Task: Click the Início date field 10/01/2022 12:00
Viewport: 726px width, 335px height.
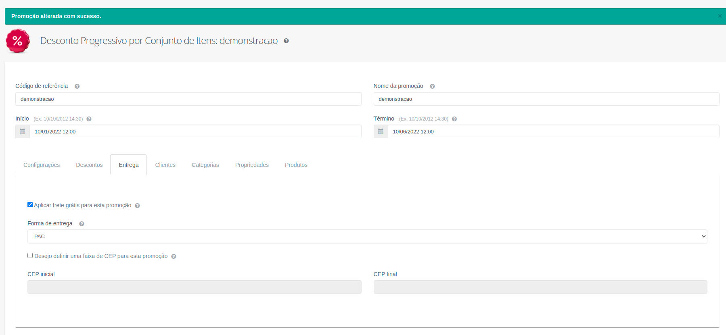Action: coord(195,131)
